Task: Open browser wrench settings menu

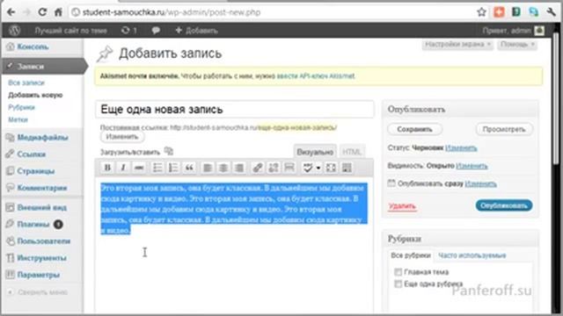Action: coord(552,12)
